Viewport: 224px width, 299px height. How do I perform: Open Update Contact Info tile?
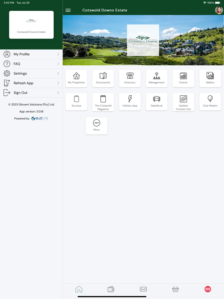[x=184, y=102]
